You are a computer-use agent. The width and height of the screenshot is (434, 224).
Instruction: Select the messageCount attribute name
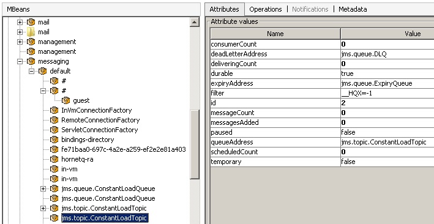pyautogui.click(x=232, y=113)
